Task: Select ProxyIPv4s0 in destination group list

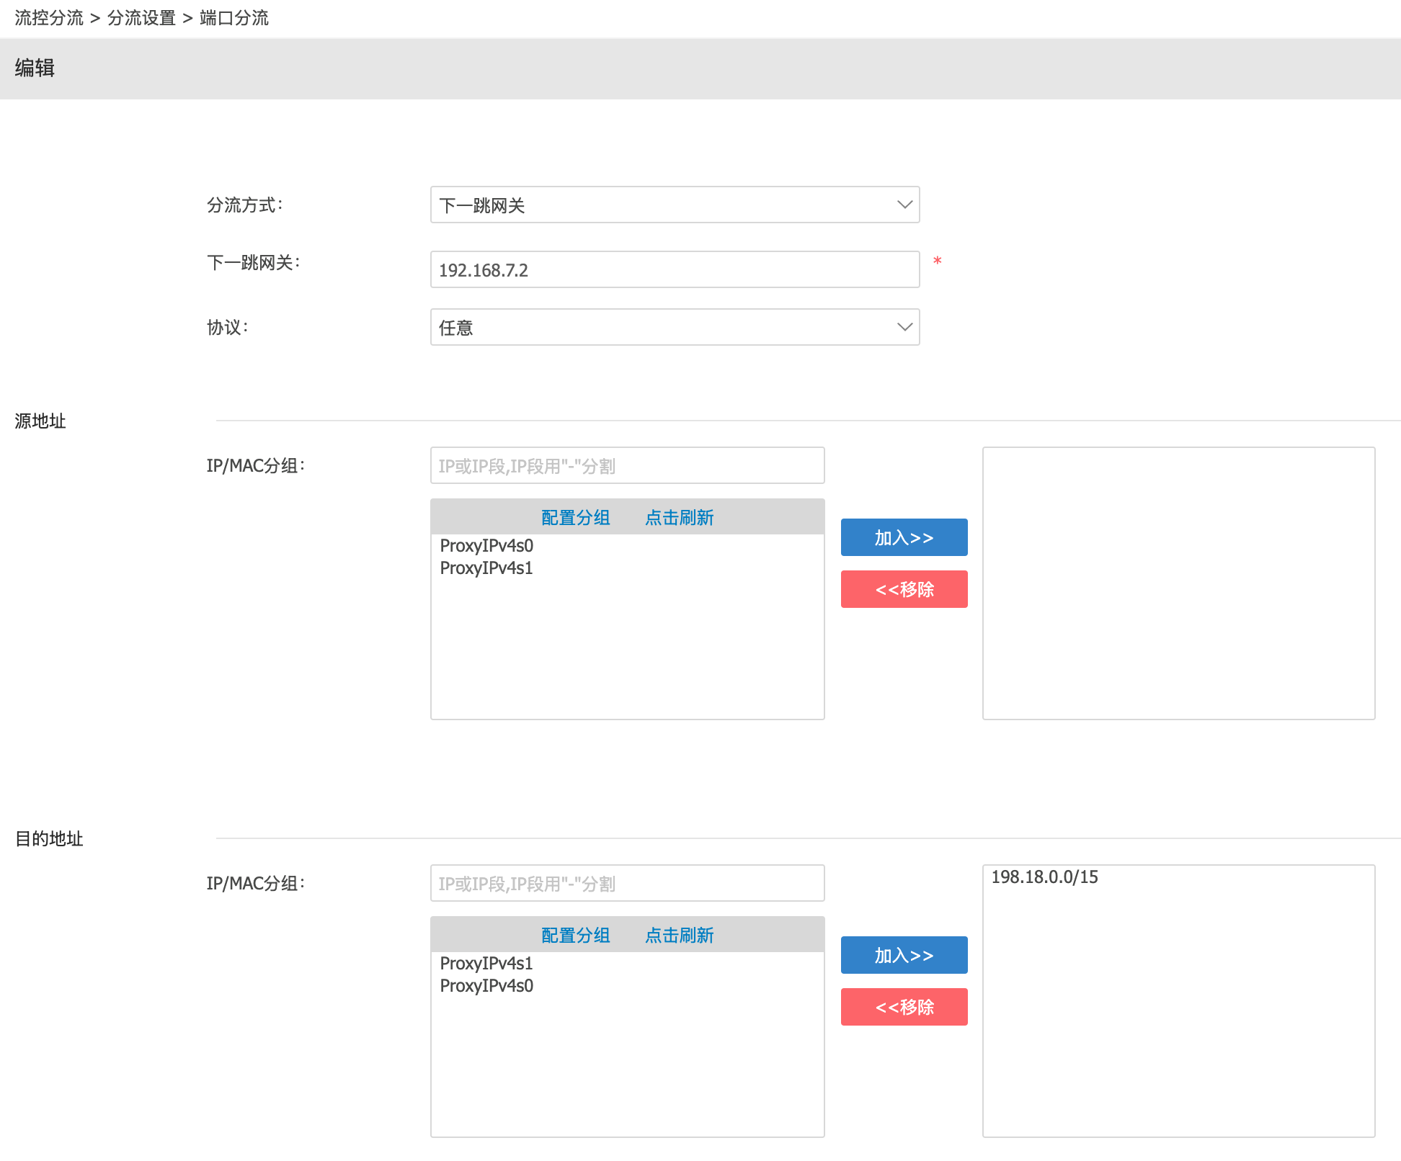Action: tap(486, 985)
